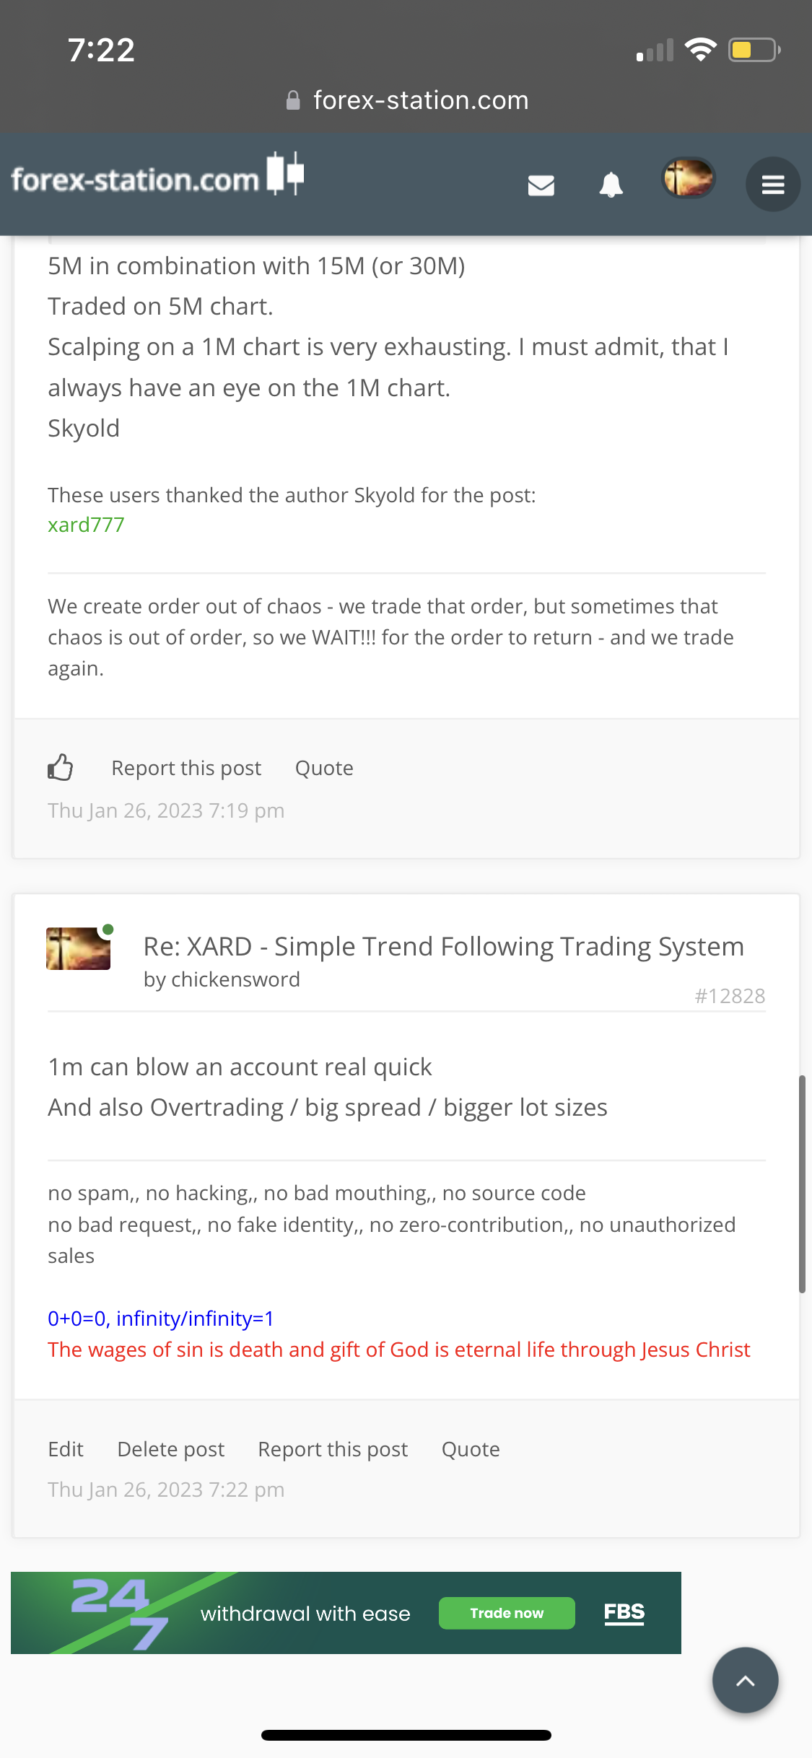
Task: Delete post by chickensword
Action: coord(170,1449)
